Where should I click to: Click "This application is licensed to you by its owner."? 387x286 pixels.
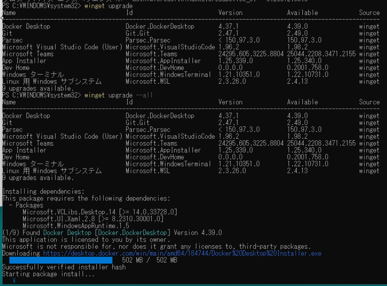point(86,240)
